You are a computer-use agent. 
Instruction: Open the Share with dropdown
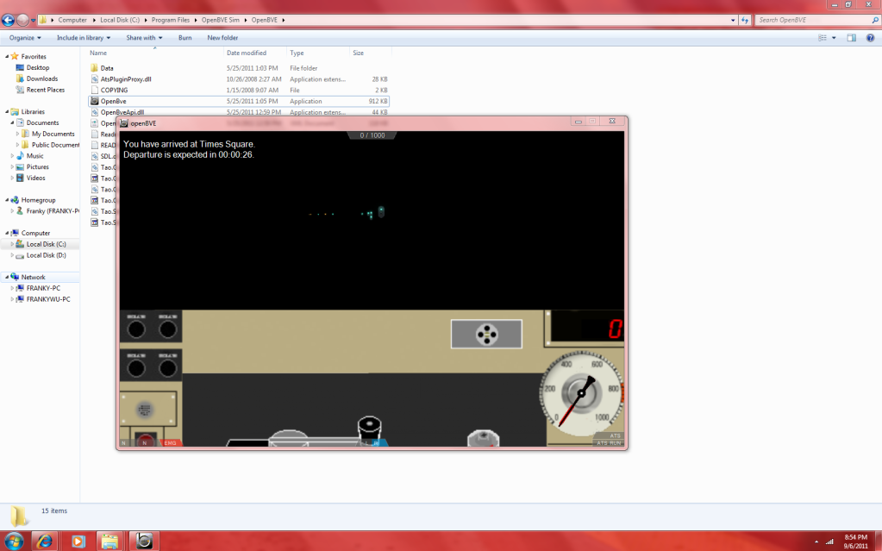[x=144, y=38]
